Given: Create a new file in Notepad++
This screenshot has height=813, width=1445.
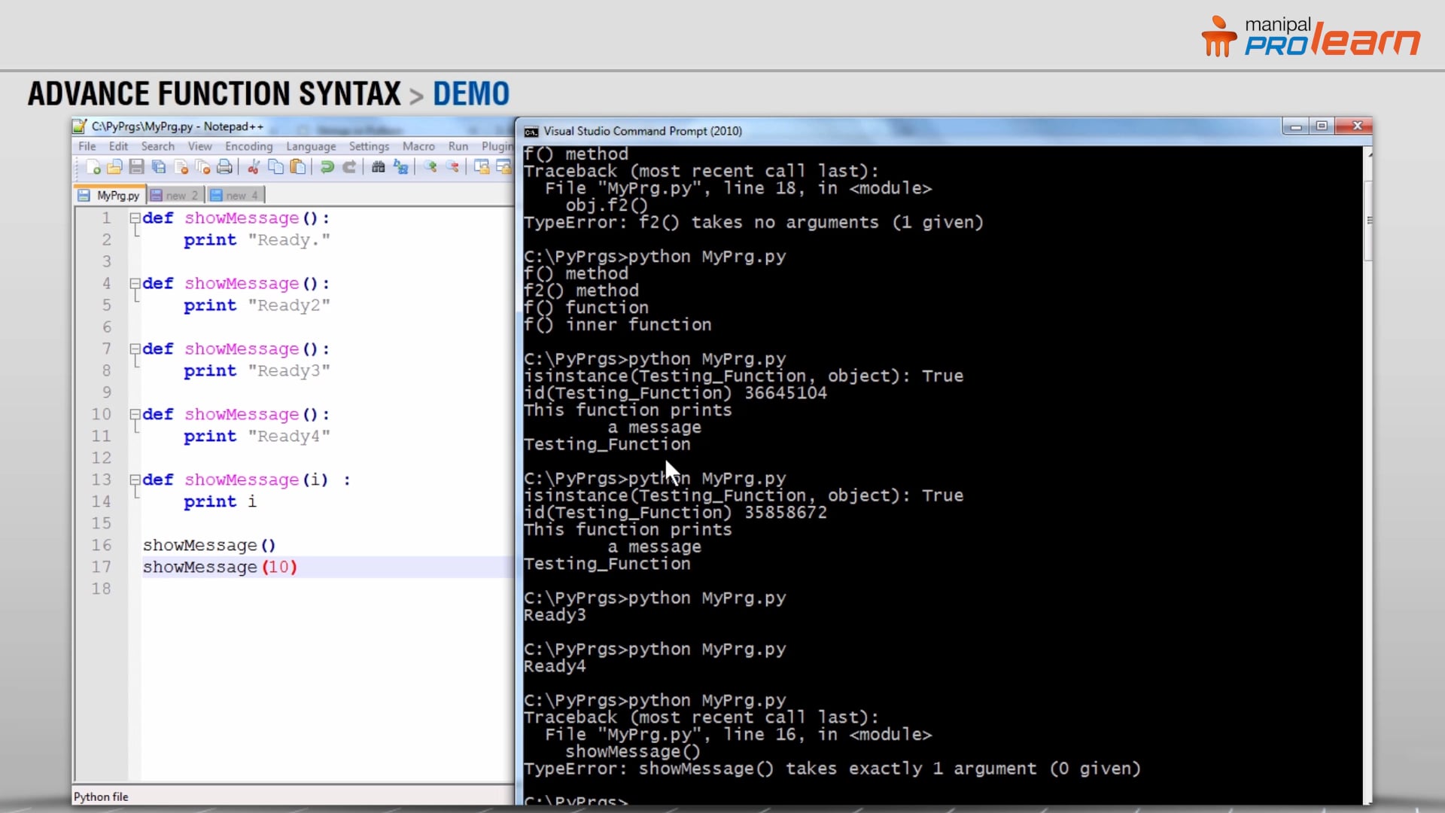Looking at the screenshot, I should [93, 167].
